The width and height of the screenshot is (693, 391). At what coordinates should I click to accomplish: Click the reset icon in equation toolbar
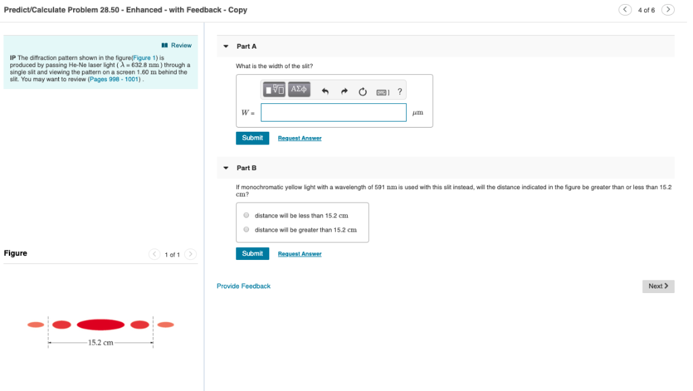click(x=363, y=89)
